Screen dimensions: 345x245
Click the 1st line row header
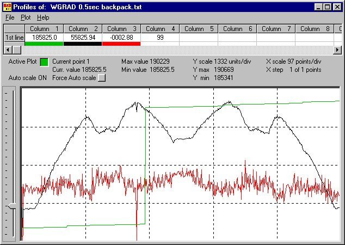tap(14, 37)
